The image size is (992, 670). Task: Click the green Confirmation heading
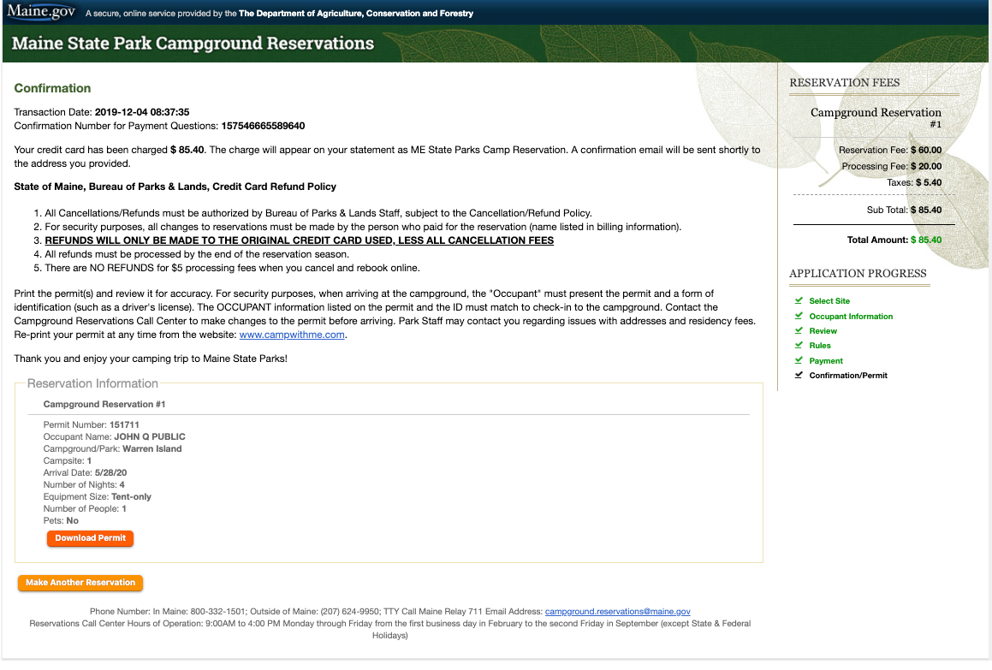pyautogui.click(x=52, y=88)
